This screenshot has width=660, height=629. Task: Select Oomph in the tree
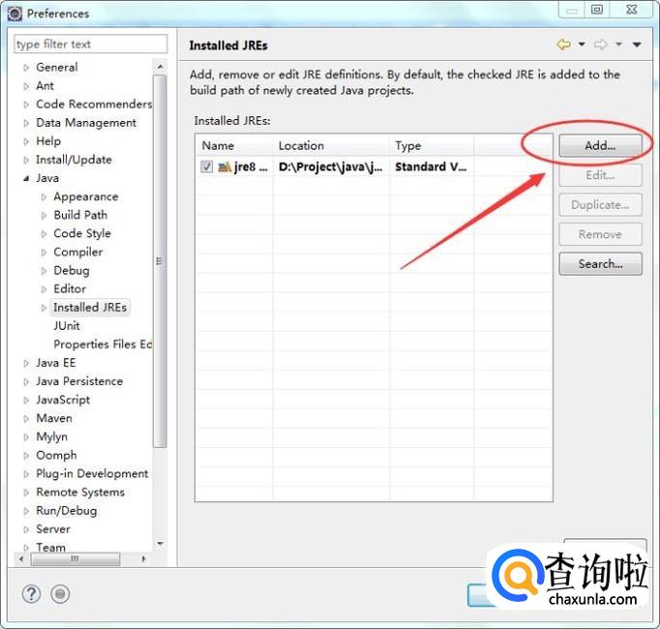coord(56,455)
